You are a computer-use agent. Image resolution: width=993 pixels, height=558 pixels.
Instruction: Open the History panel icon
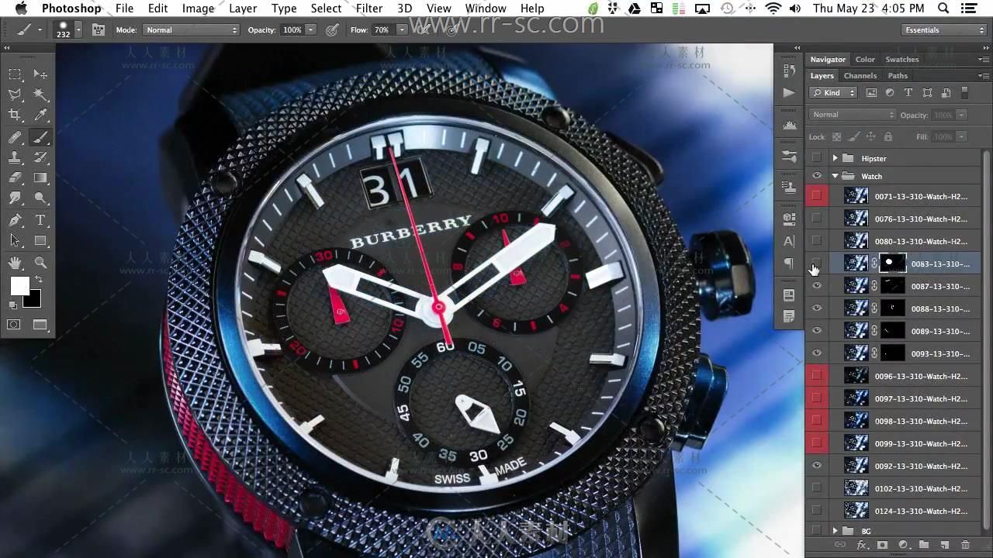coord(789,70)
